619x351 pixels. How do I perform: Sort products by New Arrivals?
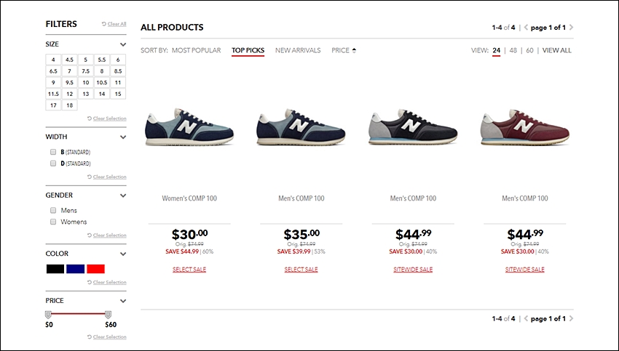point(298,50)
